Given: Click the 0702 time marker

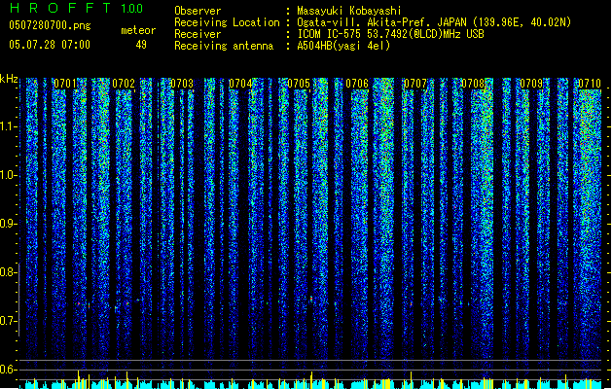Looking at the screenshot, I should coord(124,84).
